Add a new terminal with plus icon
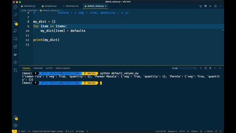 (201, 68)
